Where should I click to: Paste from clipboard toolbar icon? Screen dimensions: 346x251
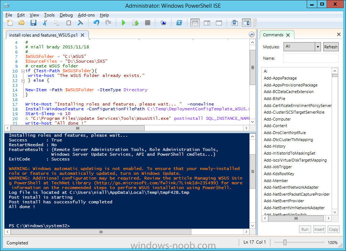pos(69,23)
